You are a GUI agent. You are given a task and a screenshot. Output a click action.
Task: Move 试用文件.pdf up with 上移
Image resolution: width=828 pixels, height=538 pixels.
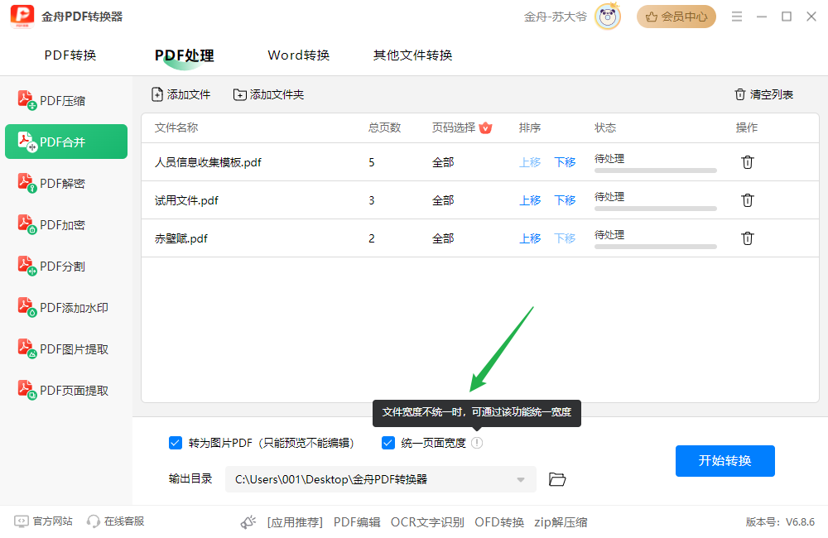(x=530, y=200)
